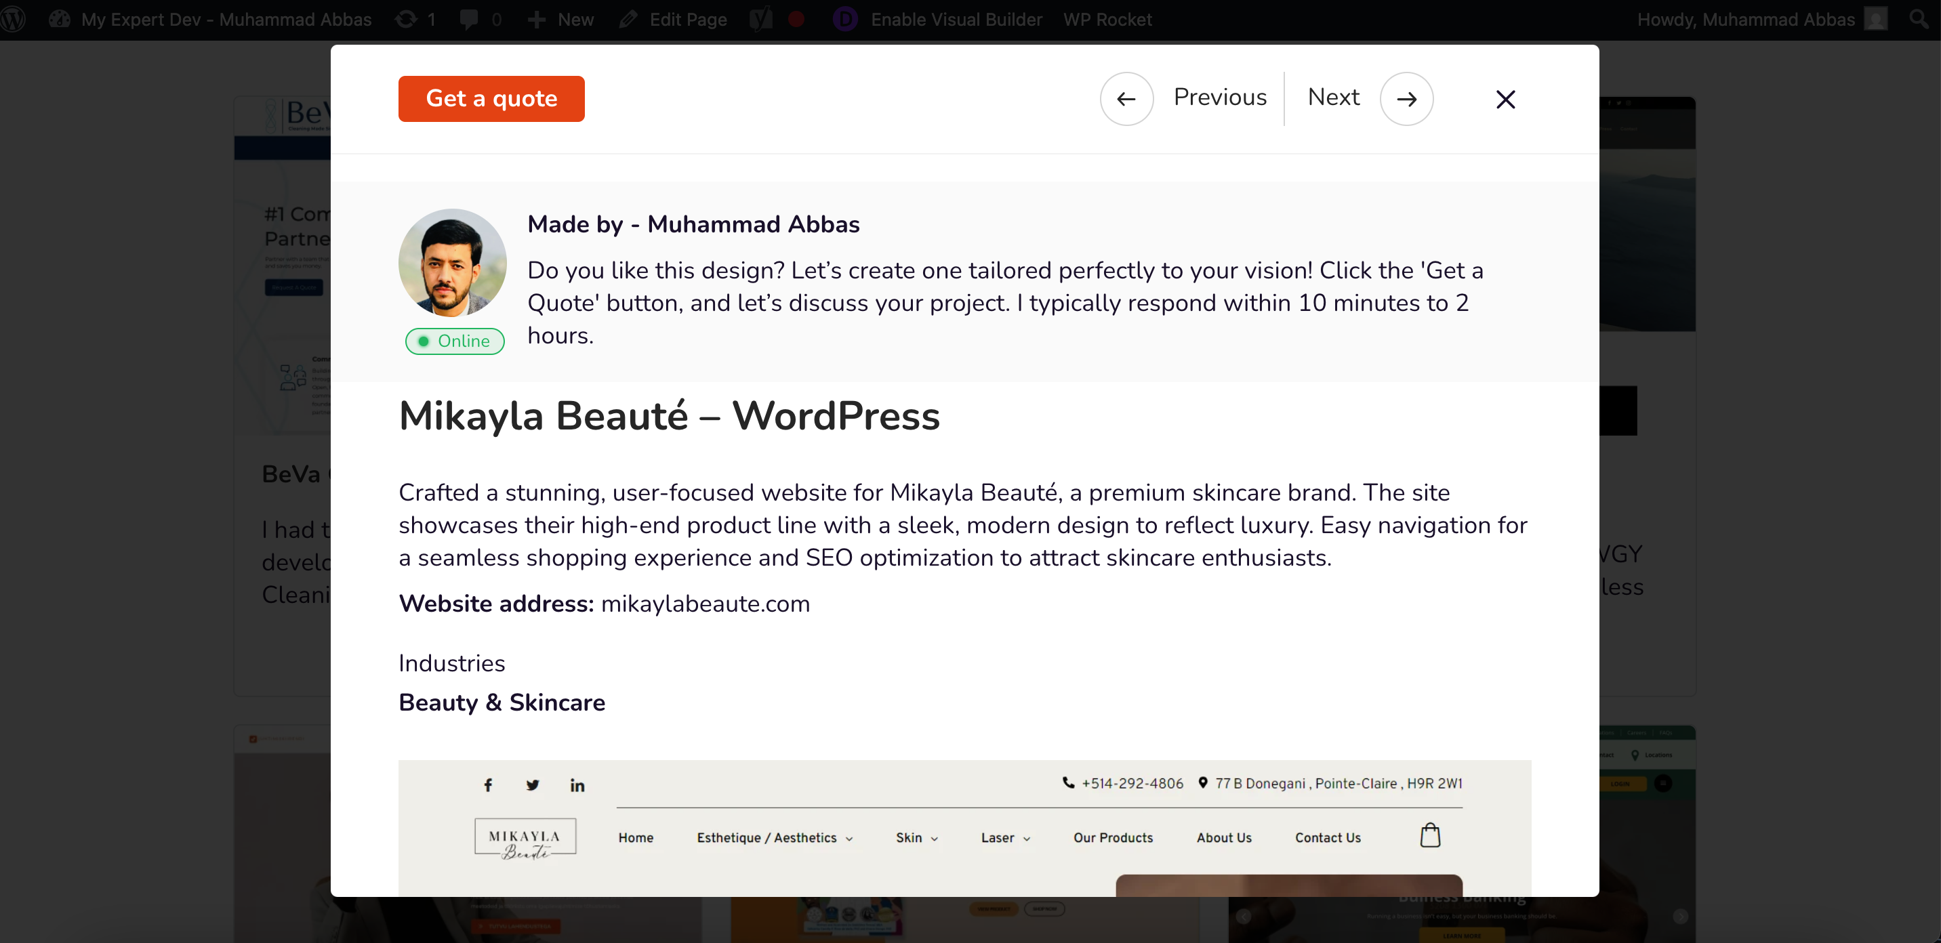
Task: Click the Facebook icon in site preview
Action: 488,785
